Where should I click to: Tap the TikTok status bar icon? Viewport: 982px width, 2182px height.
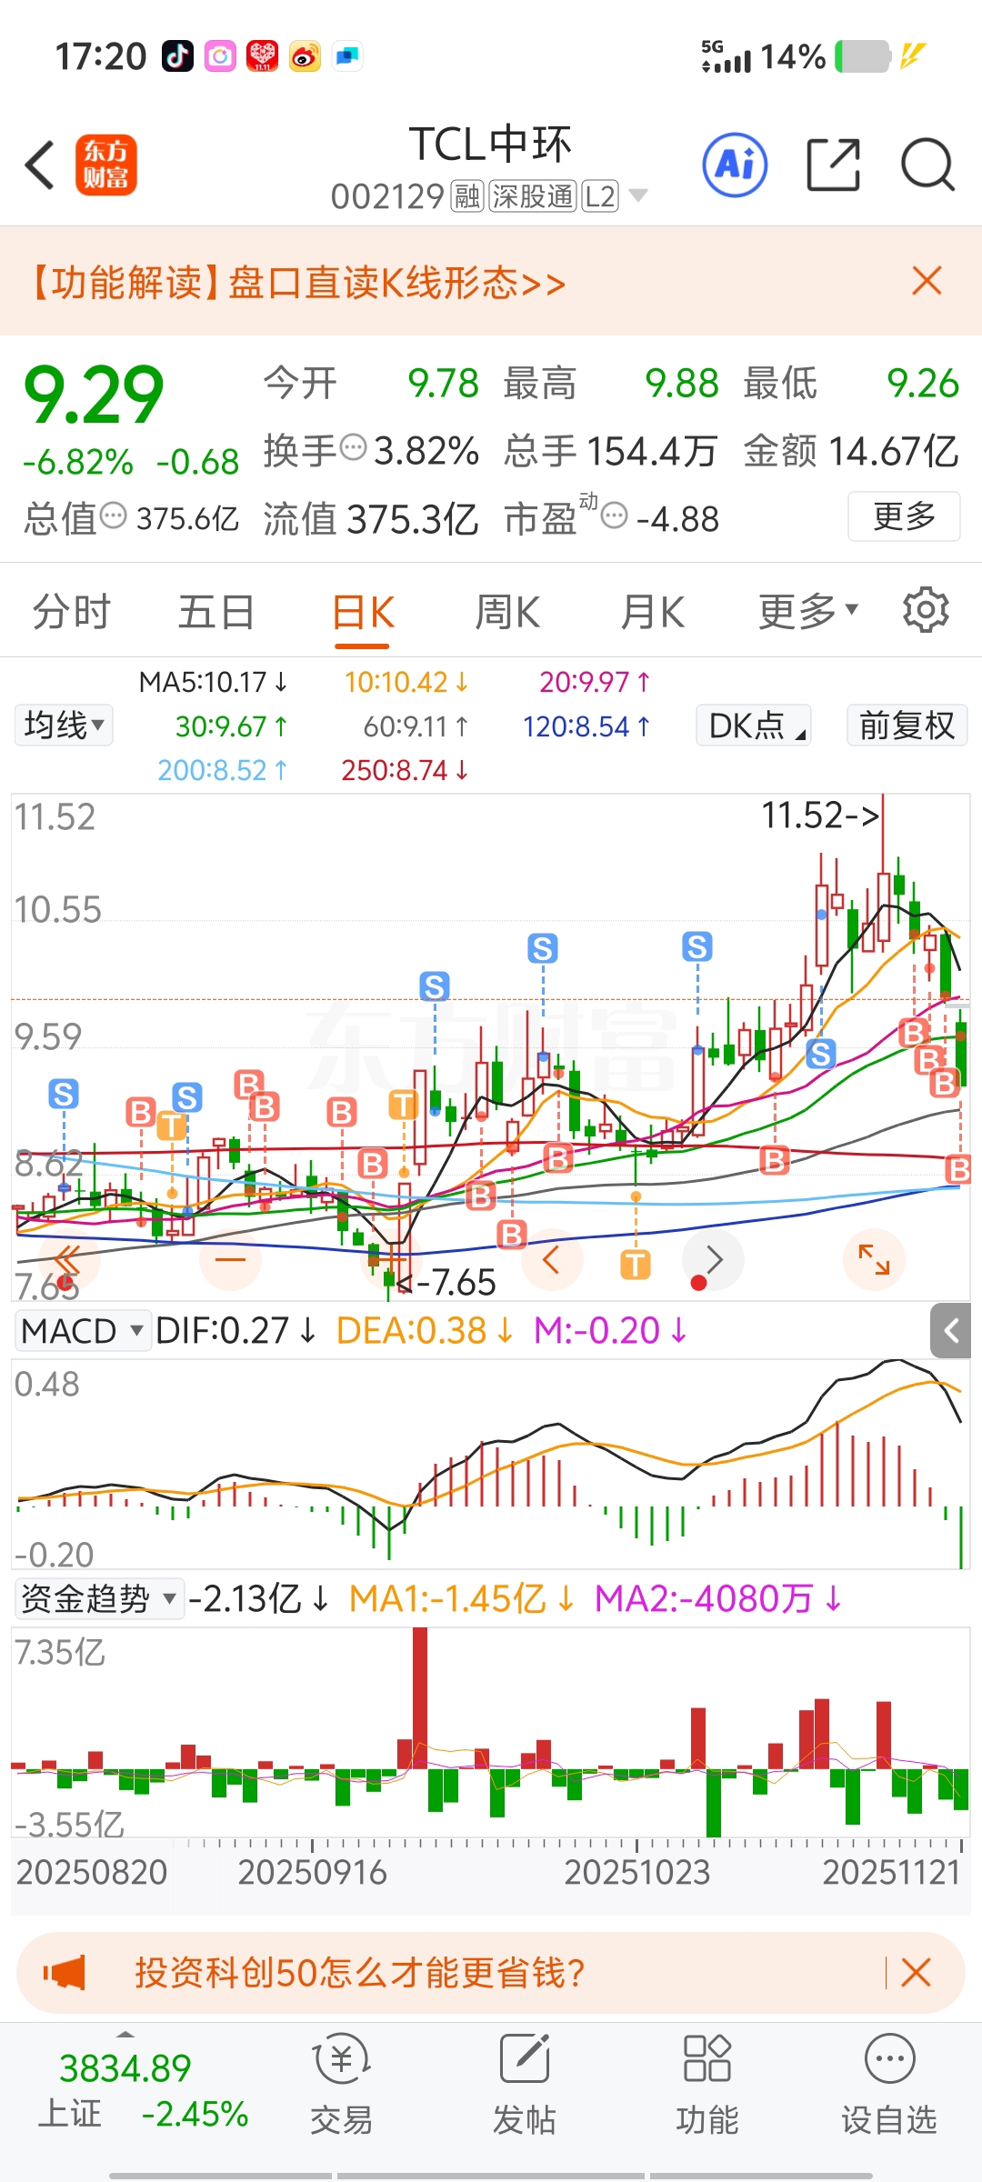178,56
